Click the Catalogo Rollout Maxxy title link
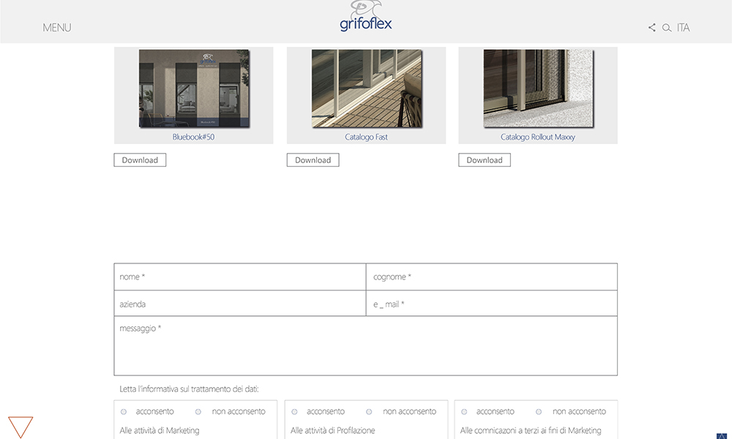This screenshot has height=439, width=732. tap(538, 137)
